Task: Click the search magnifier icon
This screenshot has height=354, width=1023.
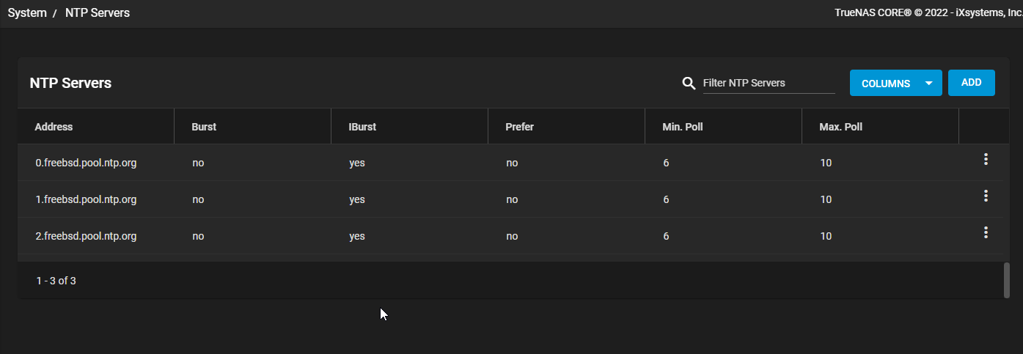Action: [689, 83]
